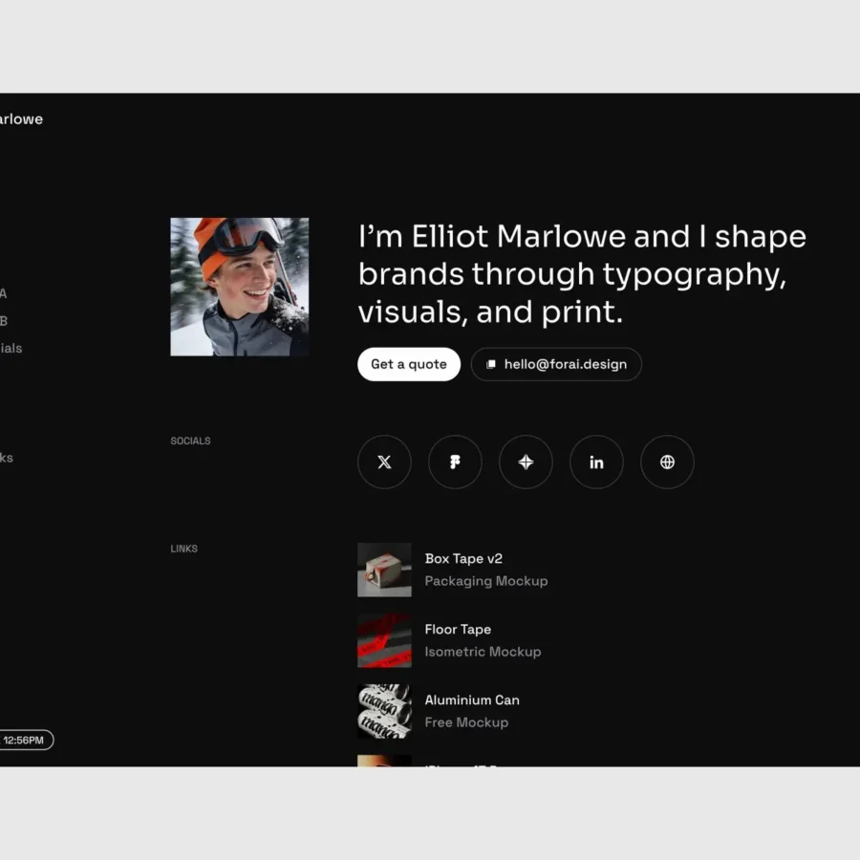Click the hero headline about Elliot Marlowe
Viewport: 860px width, 860px height.
582,274
